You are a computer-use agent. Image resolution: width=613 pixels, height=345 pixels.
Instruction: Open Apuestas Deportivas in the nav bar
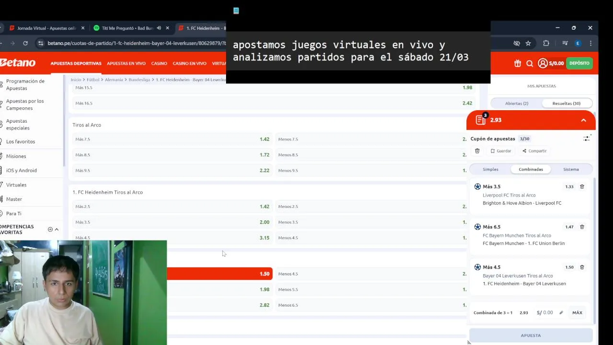(76, 63)
